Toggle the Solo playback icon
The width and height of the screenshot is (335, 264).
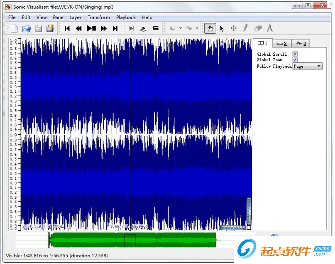156,28
